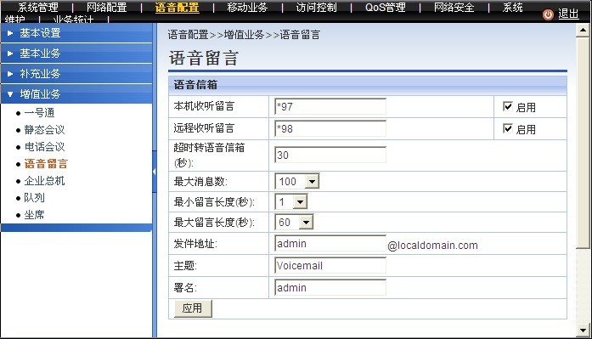
Task: Click the logout power icon
Action: pyautogui.click(x=548, y=14)
